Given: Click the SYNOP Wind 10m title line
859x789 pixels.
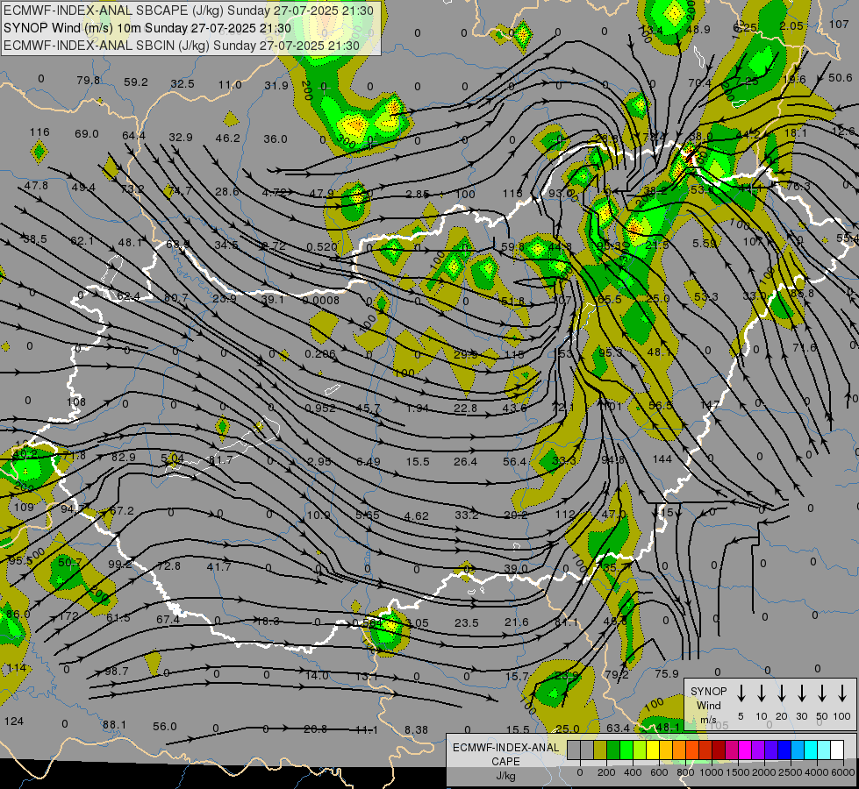Looking at the screenshot, I should pyautogui.click(x=147, y=28).
